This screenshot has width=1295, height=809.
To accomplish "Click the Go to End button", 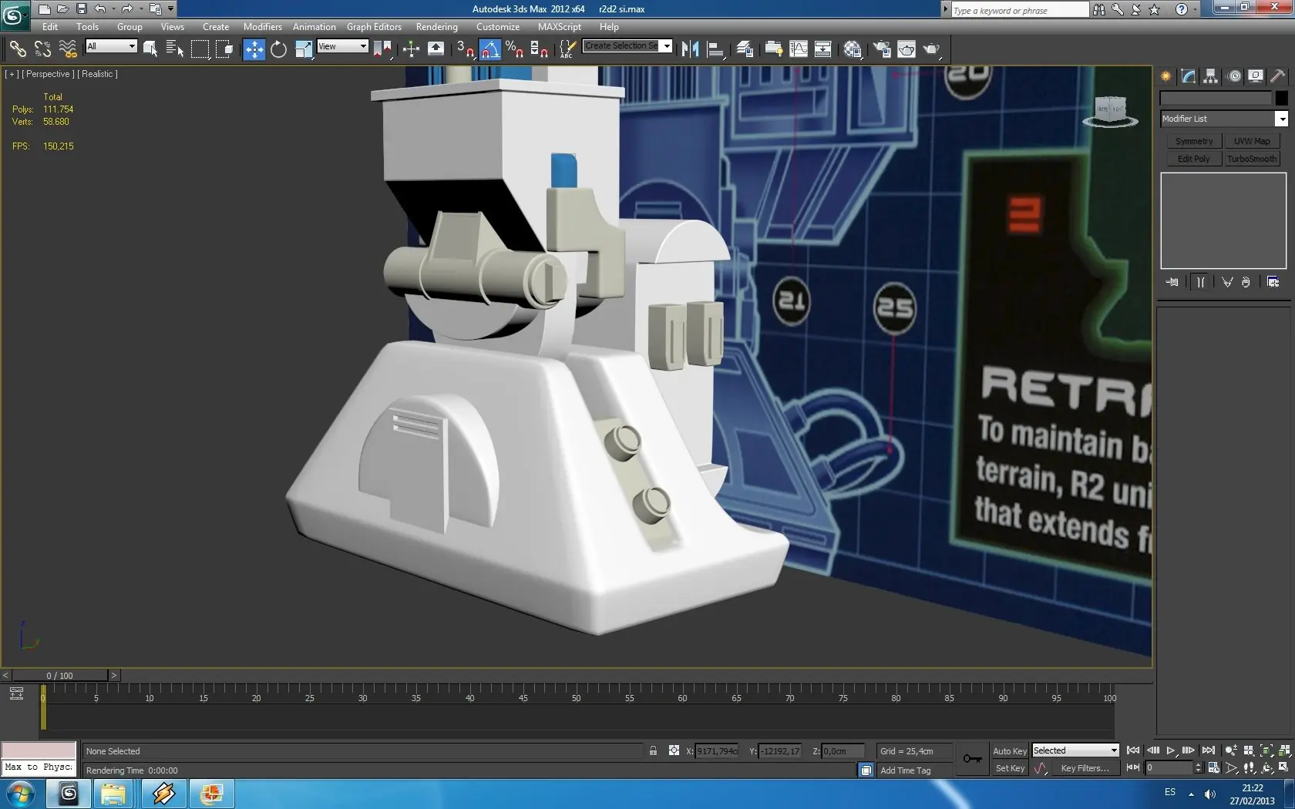I will click(1209, 750).
